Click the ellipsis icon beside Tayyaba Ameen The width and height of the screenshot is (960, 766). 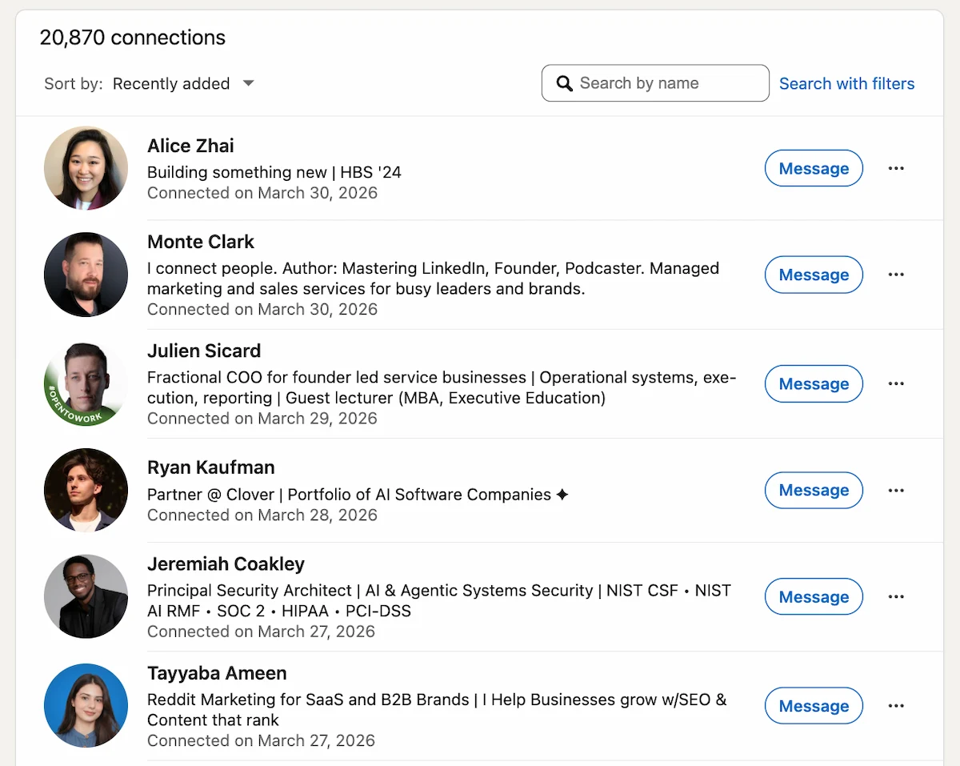(896, 705)
